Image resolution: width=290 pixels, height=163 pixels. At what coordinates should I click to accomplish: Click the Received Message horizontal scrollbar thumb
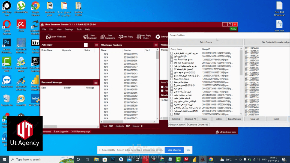(x=50, y=127)
